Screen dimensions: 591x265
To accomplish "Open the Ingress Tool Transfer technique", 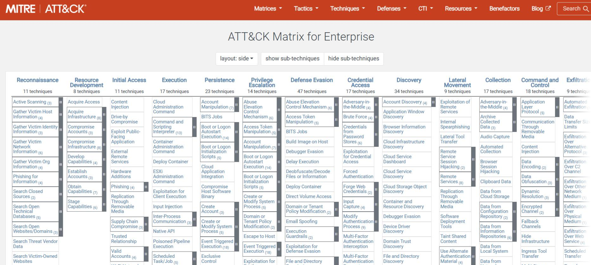I will [534, 254].
